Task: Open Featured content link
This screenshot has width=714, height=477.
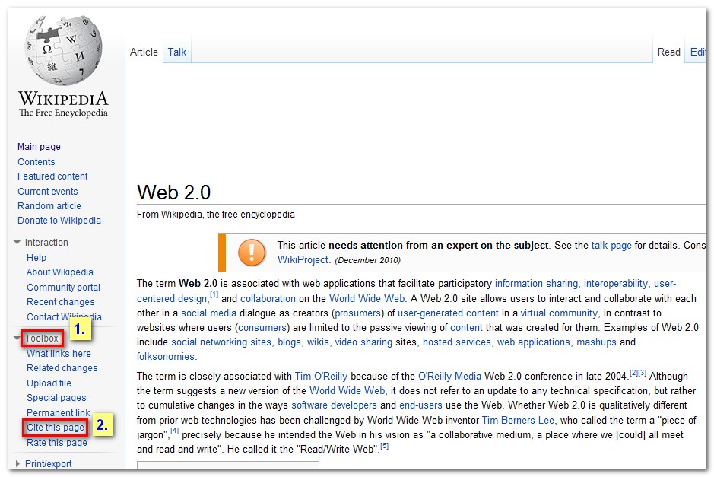Action: click(x=52, y=176)
